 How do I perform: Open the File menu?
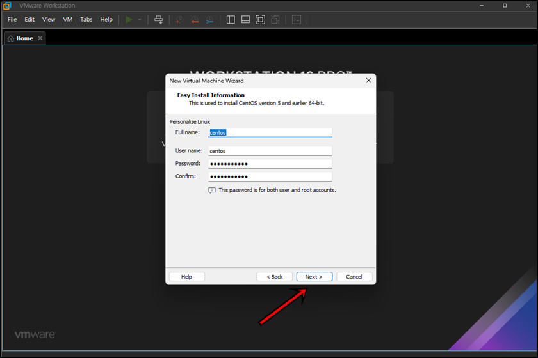coord(12,20)
